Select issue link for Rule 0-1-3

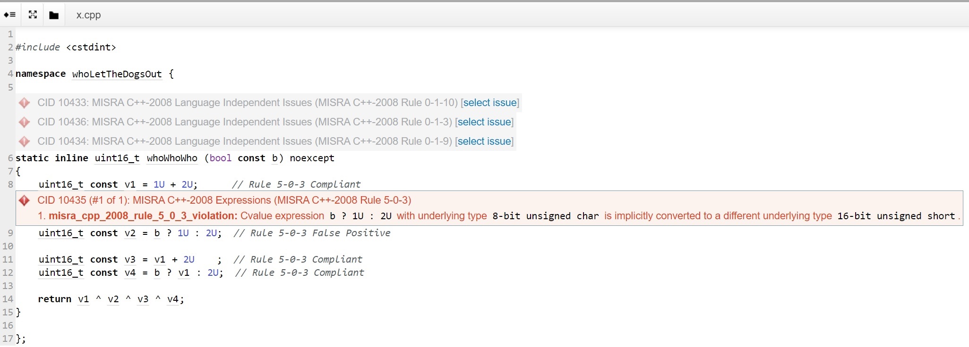(x=484, y=122)
